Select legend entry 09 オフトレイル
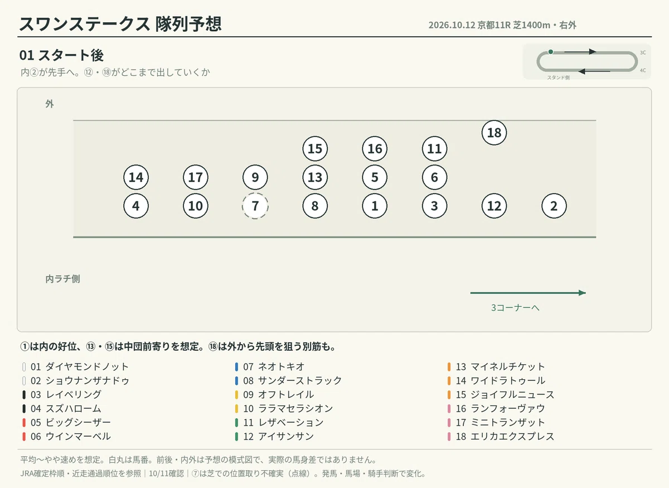The image size is (669, 488). [275, 395]
